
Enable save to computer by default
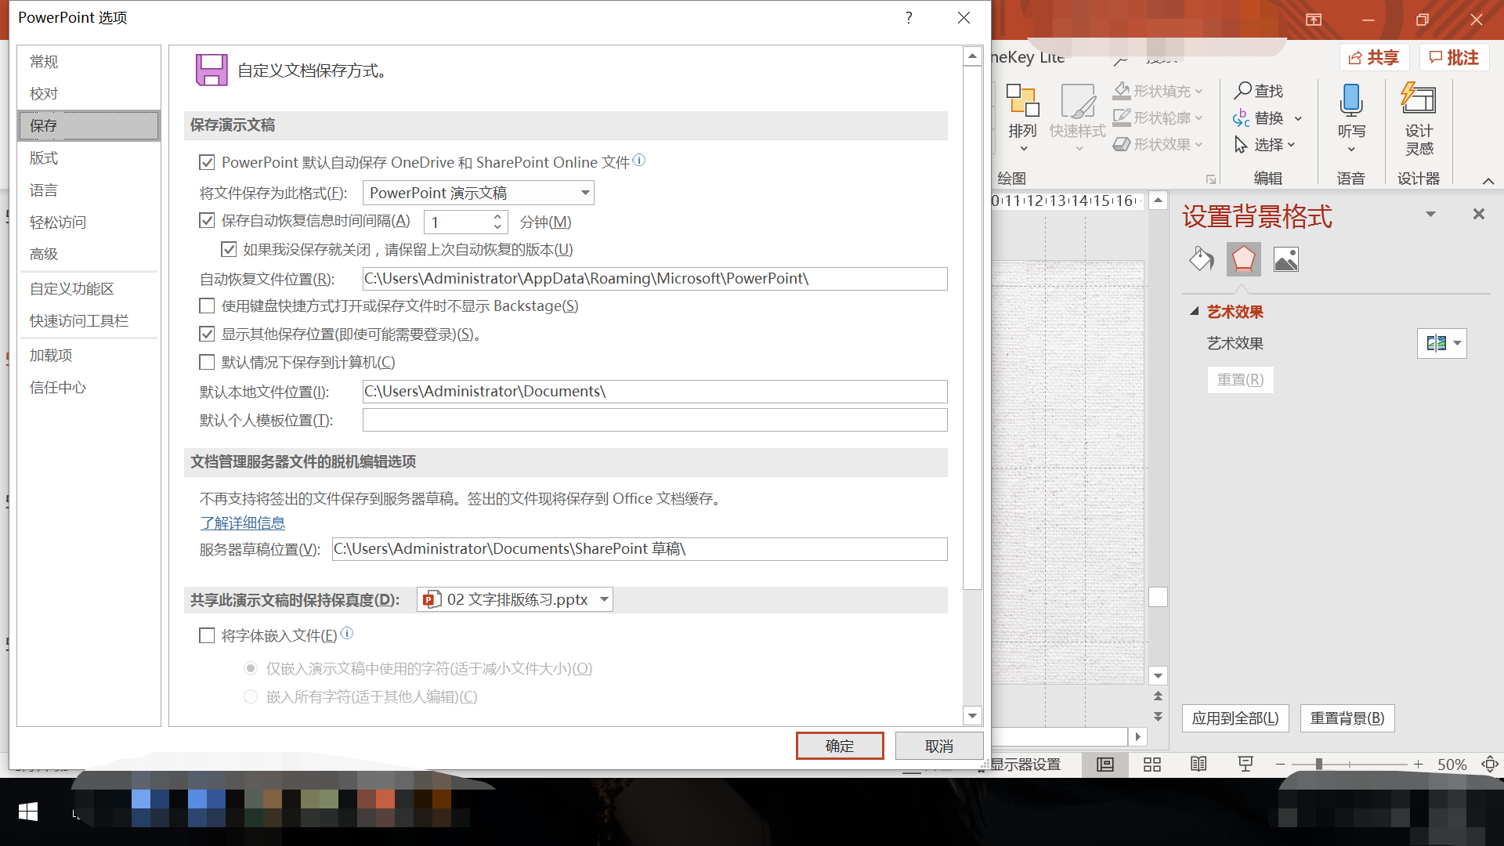point(207,363)
